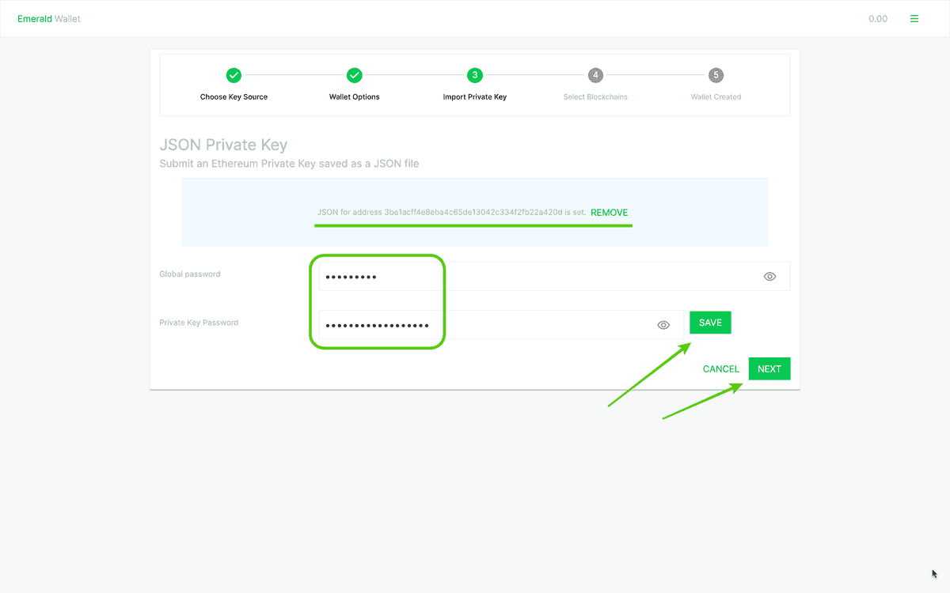
Task: Cancel the wallet import
Action: click(x=720, y=369)
